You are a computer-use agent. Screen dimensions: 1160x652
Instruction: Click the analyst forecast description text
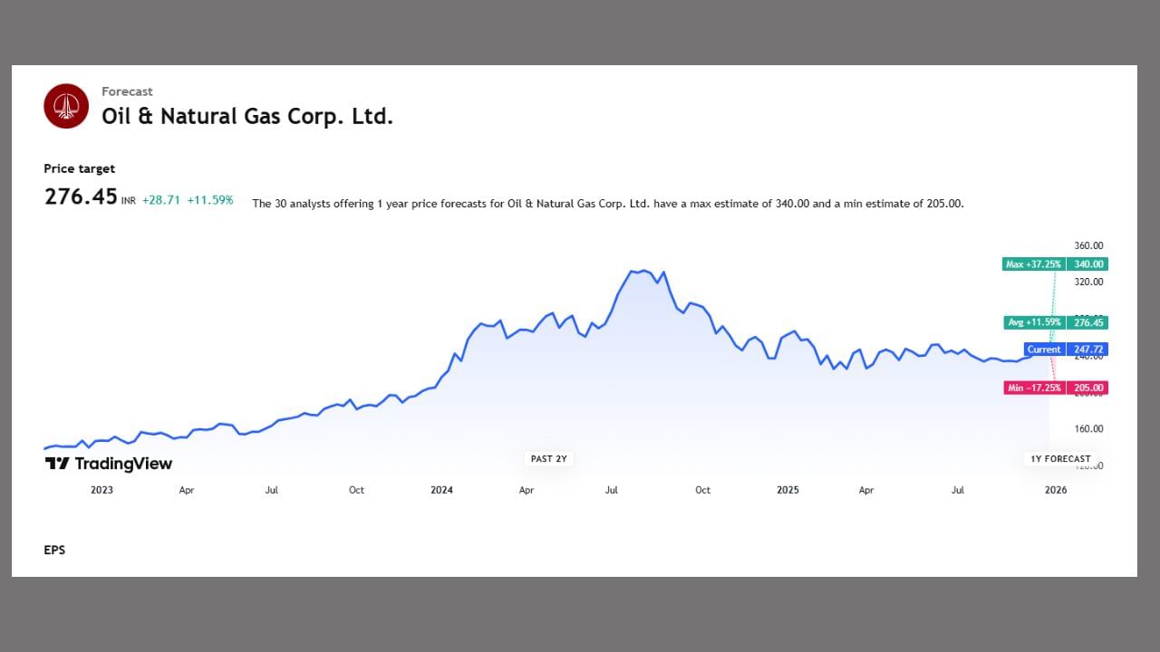[607, 204]
